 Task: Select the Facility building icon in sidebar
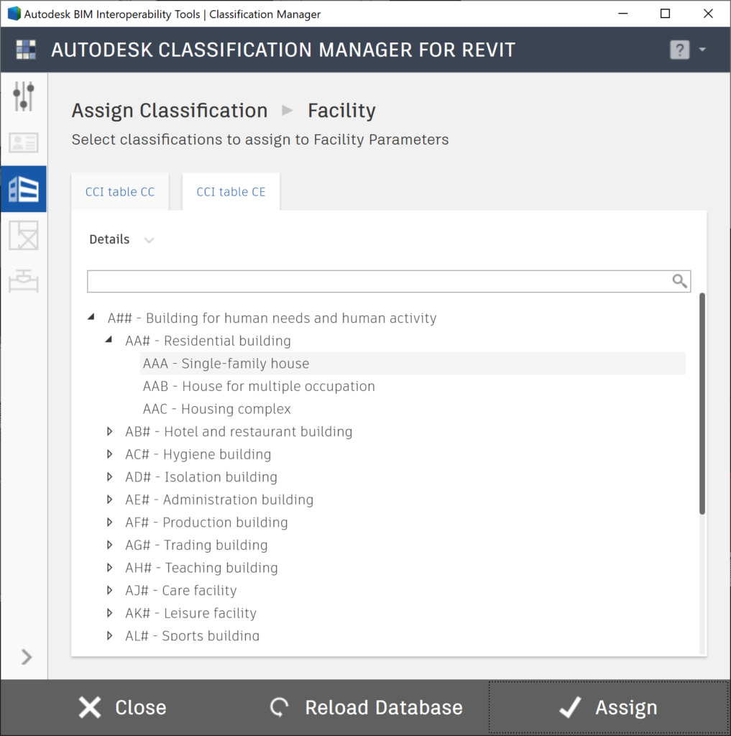(x=24, y=189)
